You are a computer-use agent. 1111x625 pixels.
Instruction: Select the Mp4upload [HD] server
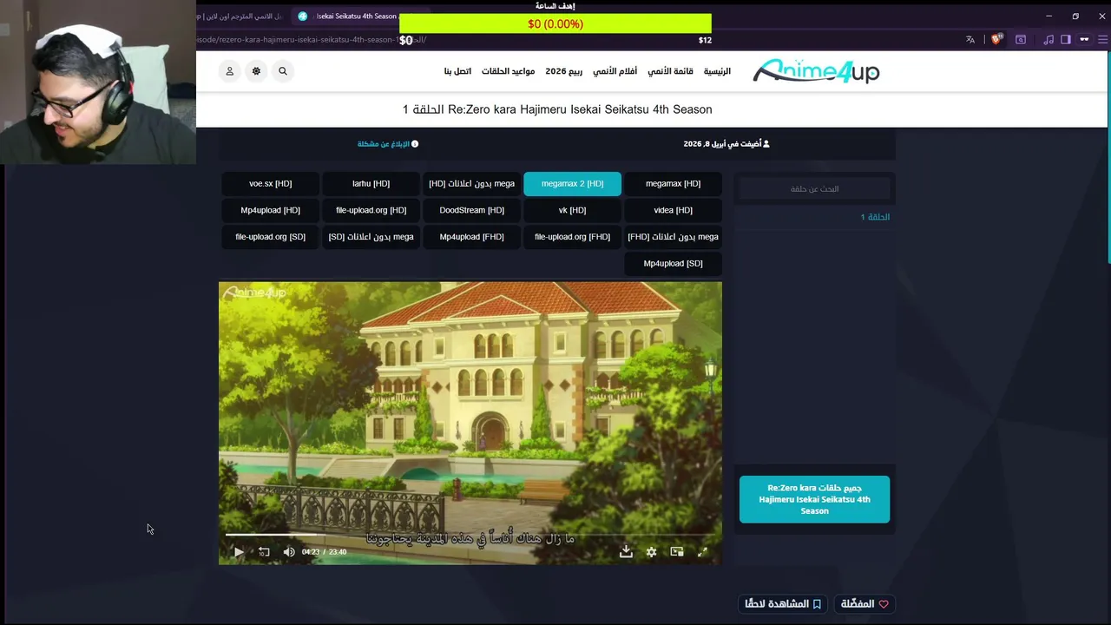[x=270, y=210]
